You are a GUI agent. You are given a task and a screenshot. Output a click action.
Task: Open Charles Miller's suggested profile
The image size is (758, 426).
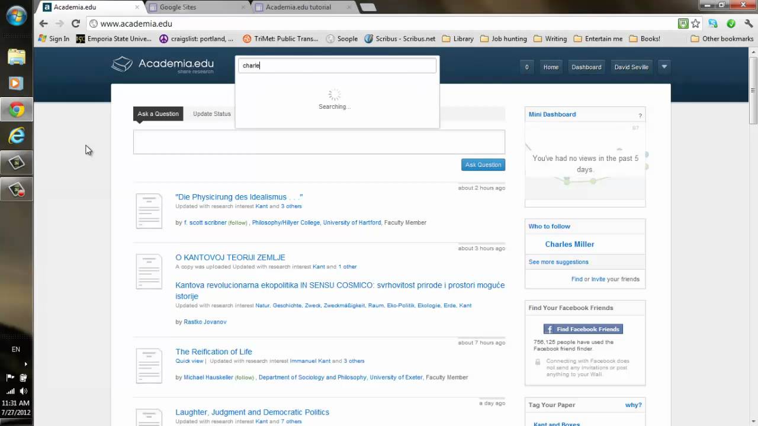click(570, 244)
